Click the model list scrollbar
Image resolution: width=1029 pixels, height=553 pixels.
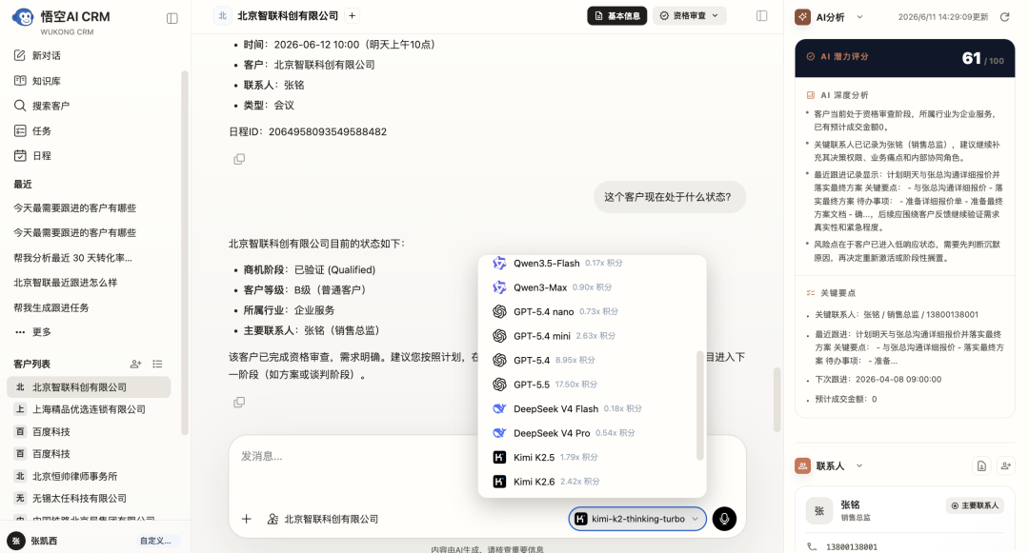click(699, 405)
